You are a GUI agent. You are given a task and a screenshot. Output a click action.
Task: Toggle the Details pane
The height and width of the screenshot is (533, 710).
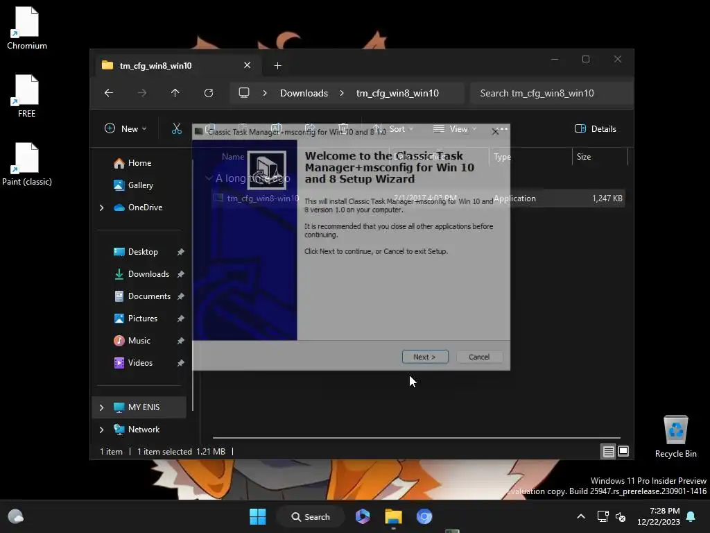[596, 128]
